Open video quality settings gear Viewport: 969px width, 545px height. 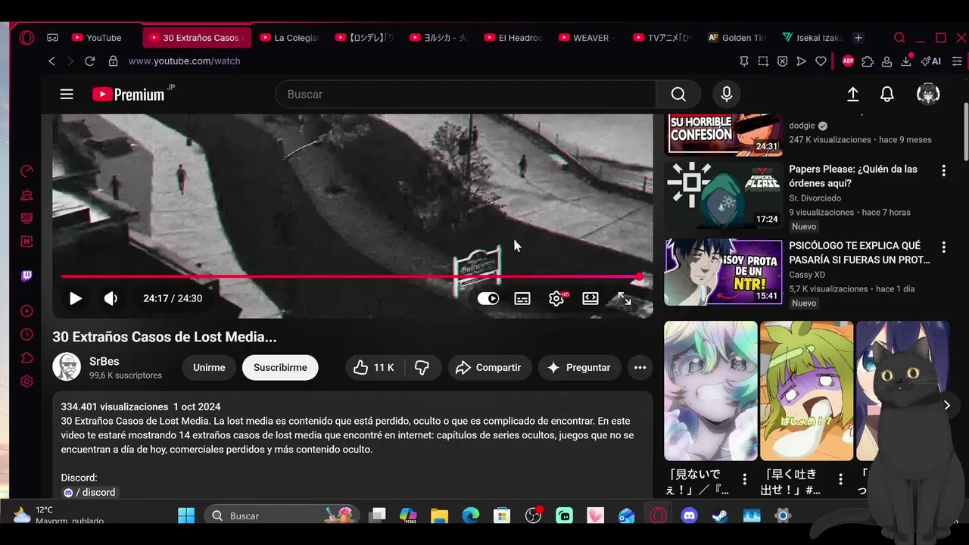[x=556, y=298]
